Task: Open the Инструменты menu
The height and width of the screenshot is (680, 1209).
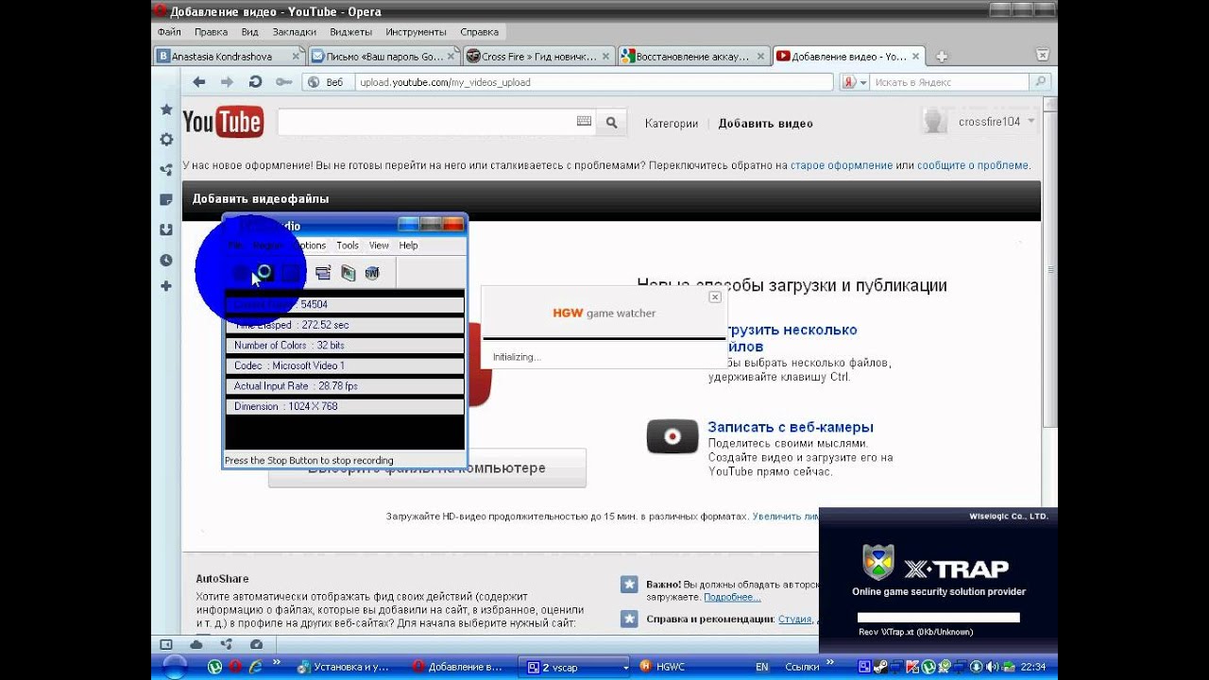Action: pyautogui.click(x=417, y=31)
